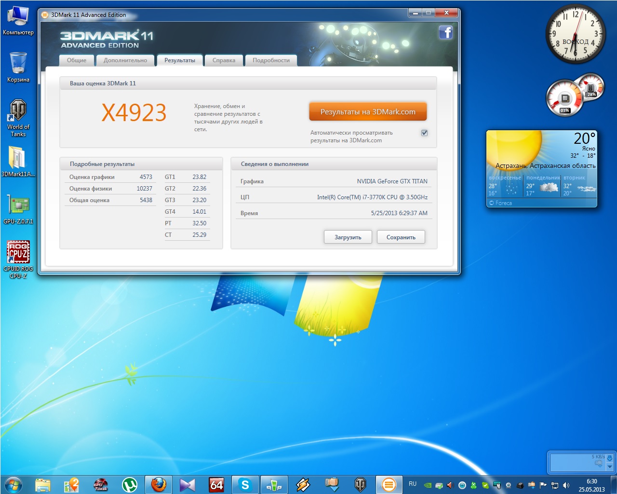Open Компьютер desktop icon

click(18, 20)
